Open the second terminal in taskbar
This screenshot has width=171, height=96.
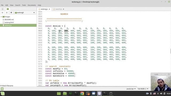click(x=105, y=94)
